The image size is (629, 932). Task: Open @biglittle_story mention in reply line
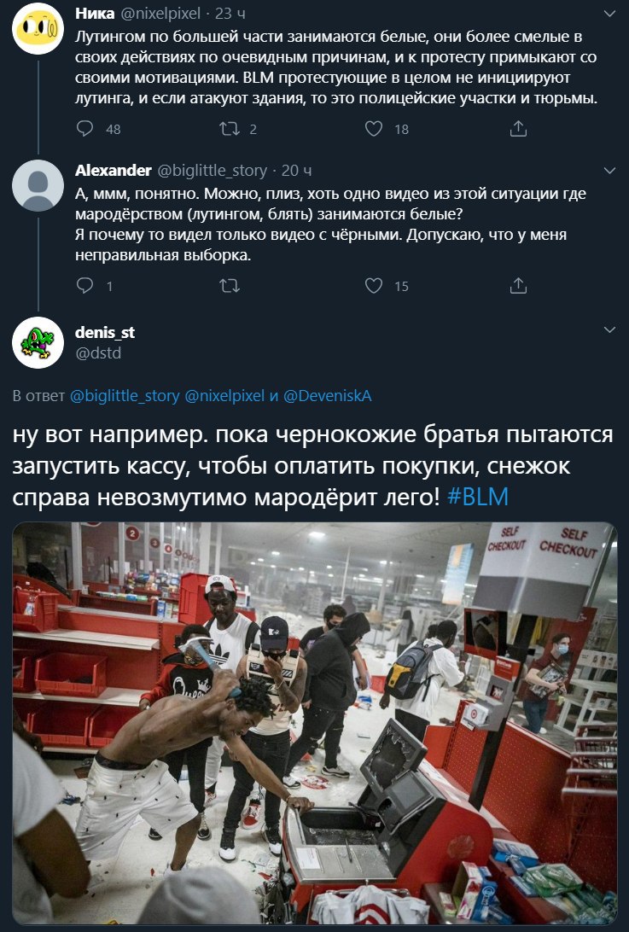tap(125, 396)
